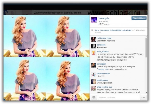
Task: Click borodylia's profile avatar
Action: pos(94,19)
